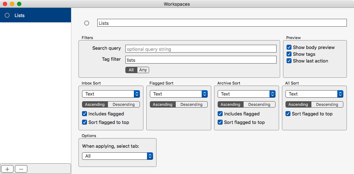
Task: Click the Search query input field
Action: pyautogui.click(x=201, y=49)
